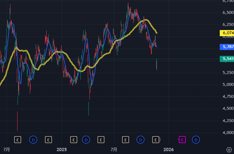Open the earnings E marker just before 2025 label
Image resolution: width=234 pixels, height=154 pixels.
point(48,139)
